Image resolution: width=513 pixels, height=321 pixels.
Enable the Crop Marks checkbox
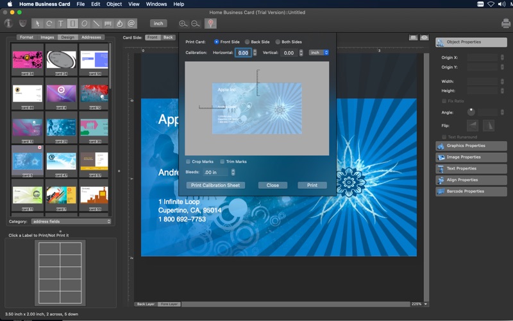coord(188,162)
